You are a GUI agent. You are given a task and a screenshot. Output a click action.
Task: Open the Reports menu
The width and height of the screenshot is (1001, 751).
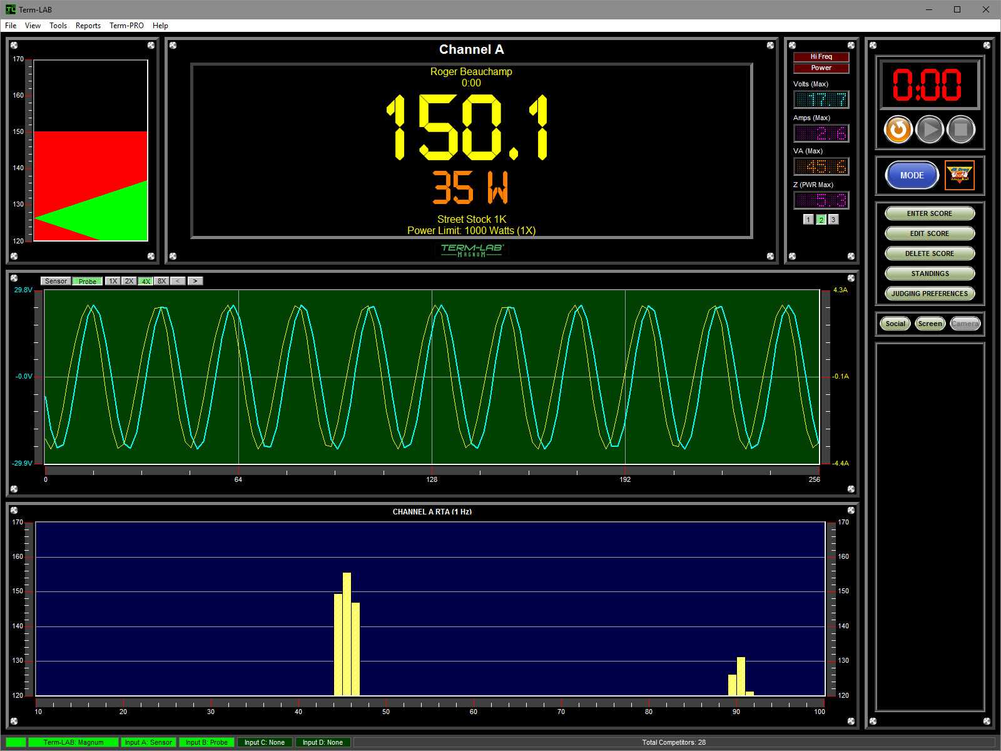(88, 26)
